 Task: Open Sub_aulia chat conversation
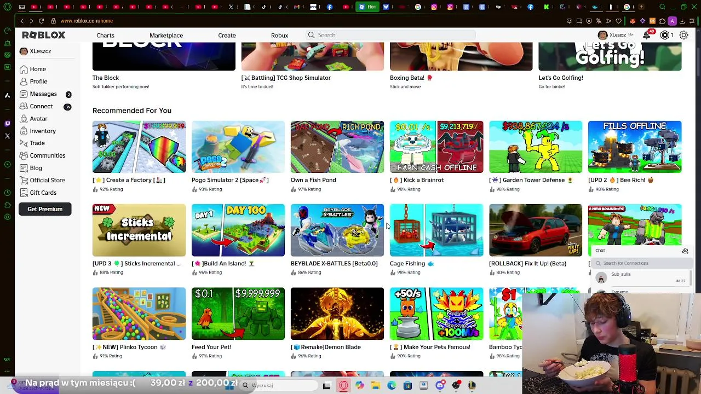click(641, 277)
